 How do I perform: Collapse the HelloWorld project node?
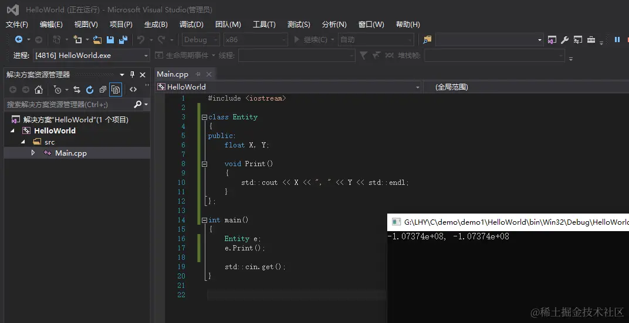12,131
